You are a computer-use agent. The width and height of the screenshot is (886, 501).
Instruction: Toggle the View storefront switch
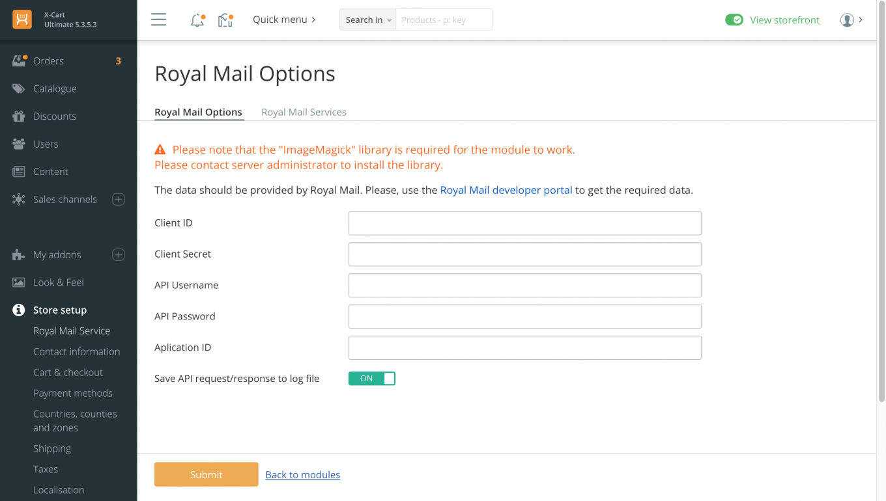(734, 20)
